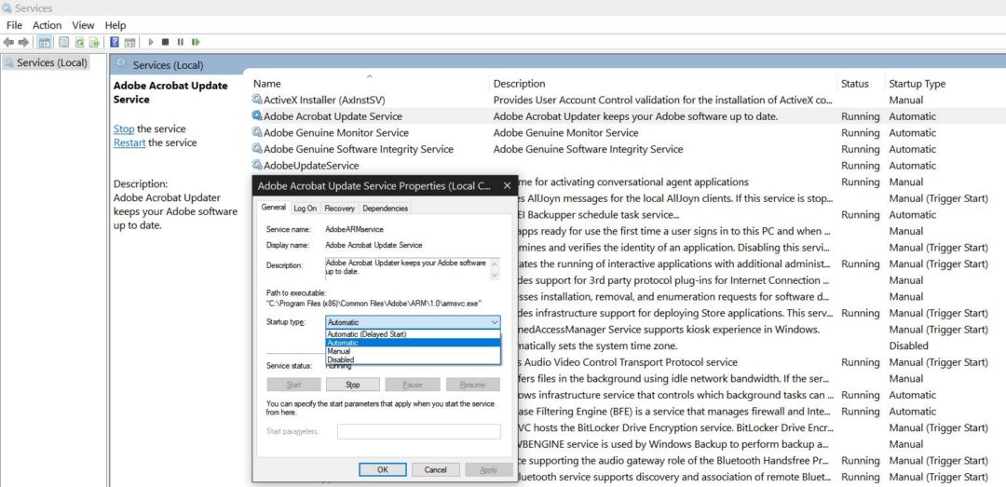Click the blue Help toolbar icon
This screenshot has height=487, width=1006.
pos(115,42)
